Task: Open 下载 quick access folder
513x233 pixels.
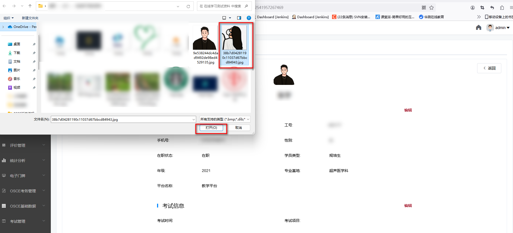Action: point(17,53)
